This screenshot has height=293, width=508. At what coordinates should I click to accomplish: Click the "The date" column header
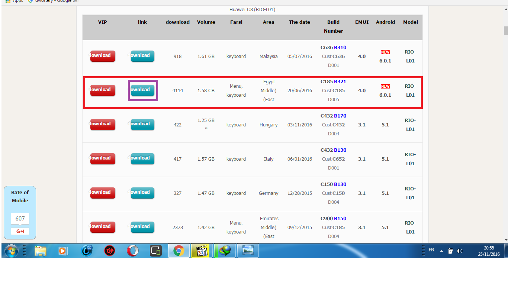[299, 22]
